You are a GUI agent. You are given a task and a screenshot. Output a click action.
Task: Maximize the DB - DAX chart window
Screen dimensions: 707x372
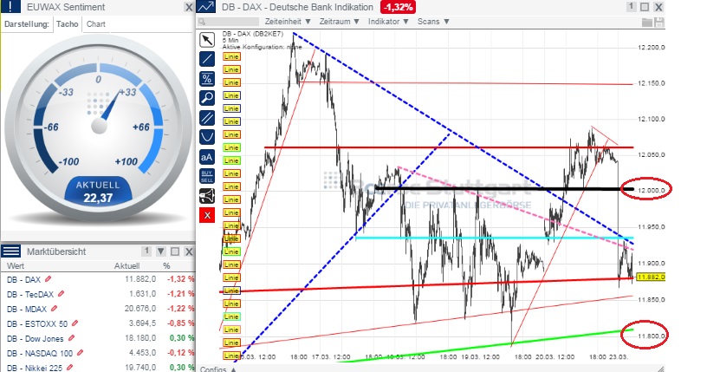coord(645,7)
